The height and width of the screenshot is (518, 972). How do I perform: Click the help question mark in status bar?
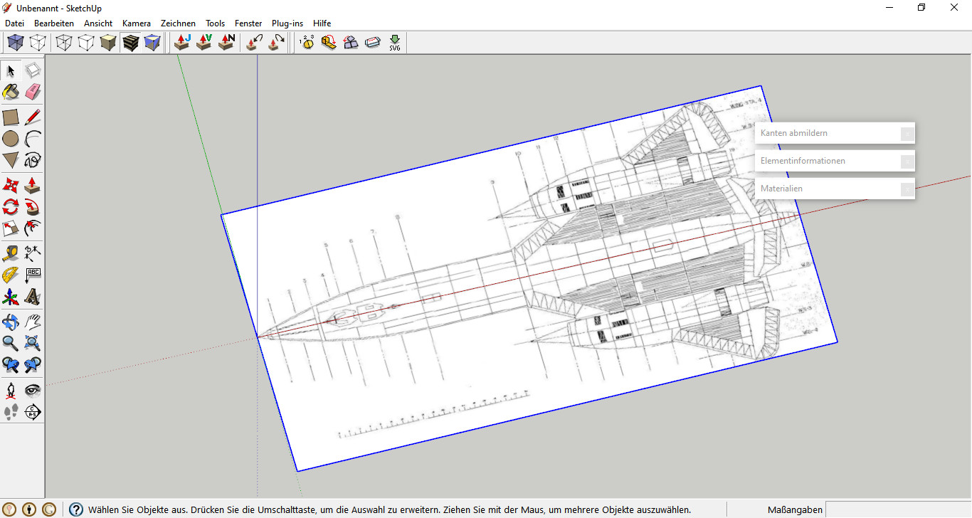pos(76,509)
